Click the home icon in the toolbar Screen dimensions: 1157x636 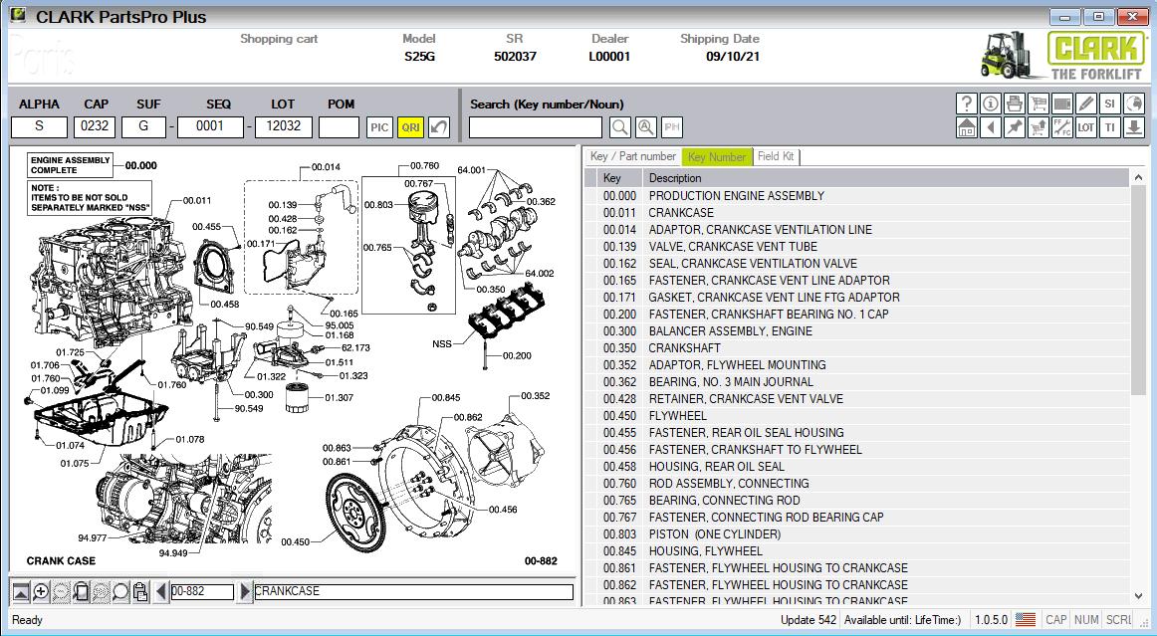[x=966, y=127]
